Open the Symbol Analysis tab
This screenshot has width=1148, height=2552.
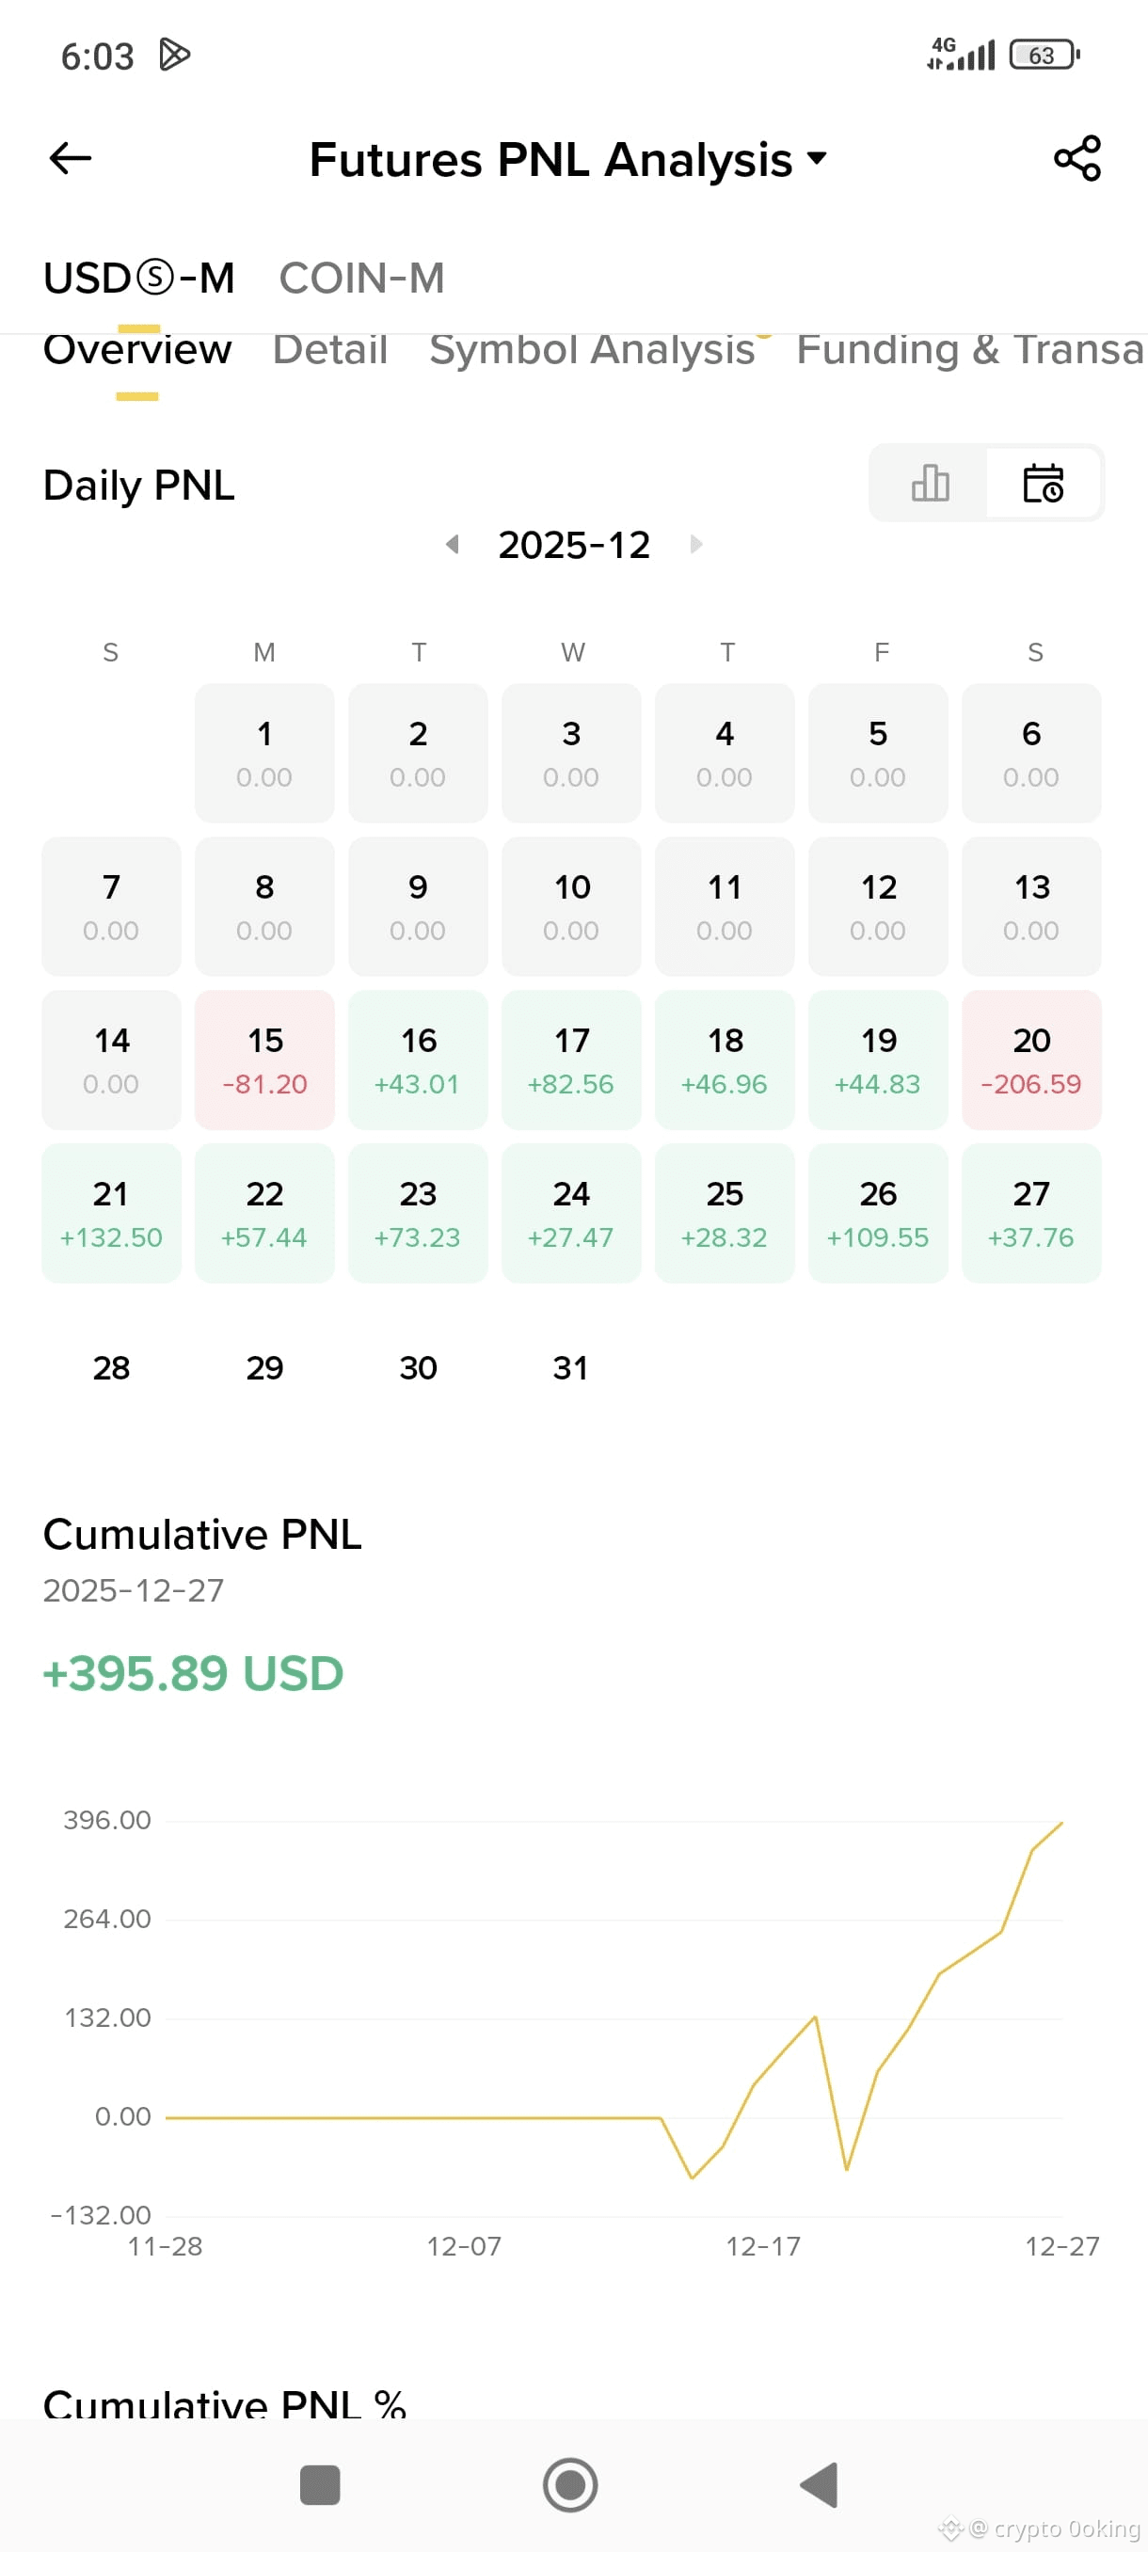tap(592, 350)
